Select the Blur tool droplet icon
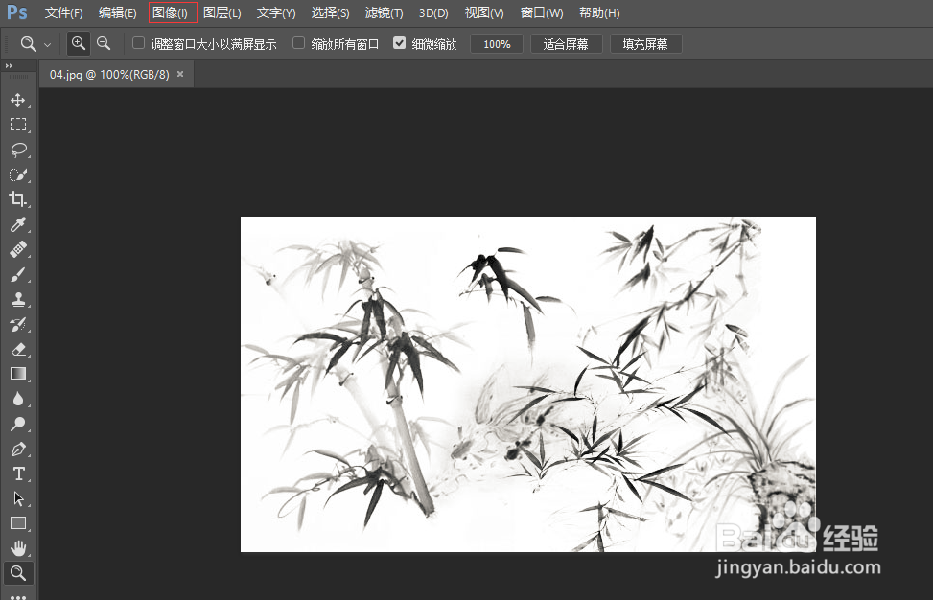Screen dimensions: 933x600 pyautogui.click(x=18, y=399)
